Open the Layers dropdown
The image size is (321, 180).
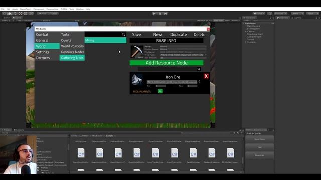[x=297, y=13]
